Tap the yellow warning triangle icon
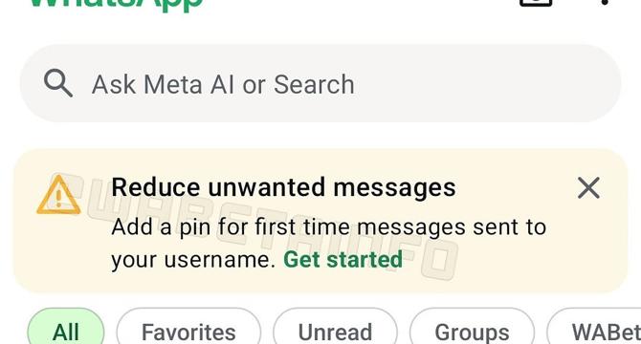Image resolution: width=641 pixels, height=344 pixels. 58,195
